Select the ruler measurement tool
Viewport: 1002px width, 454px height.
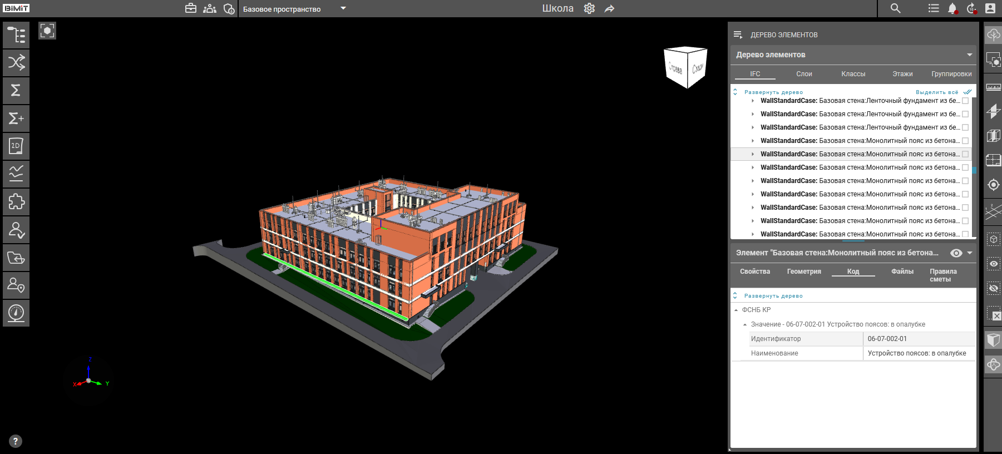(x=993, y=87)
